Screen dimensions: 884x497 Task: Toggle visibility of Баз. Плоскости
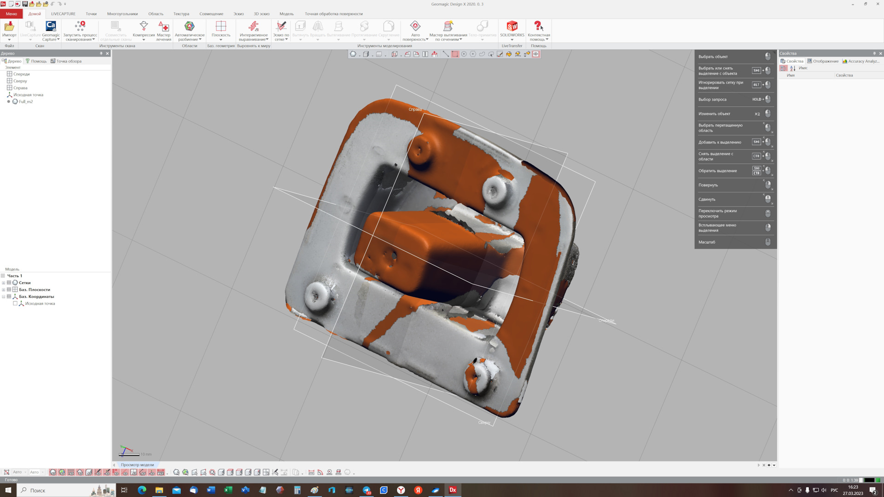(9, 289)
